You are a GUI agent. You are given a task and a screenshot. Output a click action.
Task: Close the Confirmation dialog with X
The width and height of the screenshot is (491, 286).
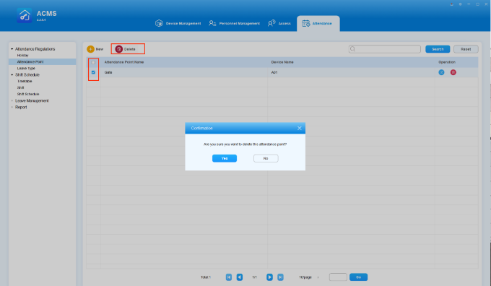coord(300,128)
